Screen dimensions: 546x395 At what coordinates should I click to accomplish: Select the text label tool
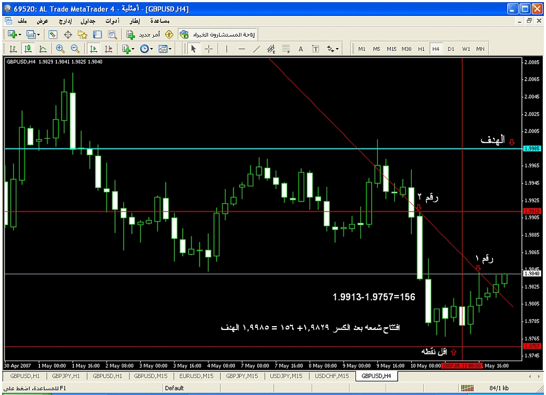[x=316, y=49]
